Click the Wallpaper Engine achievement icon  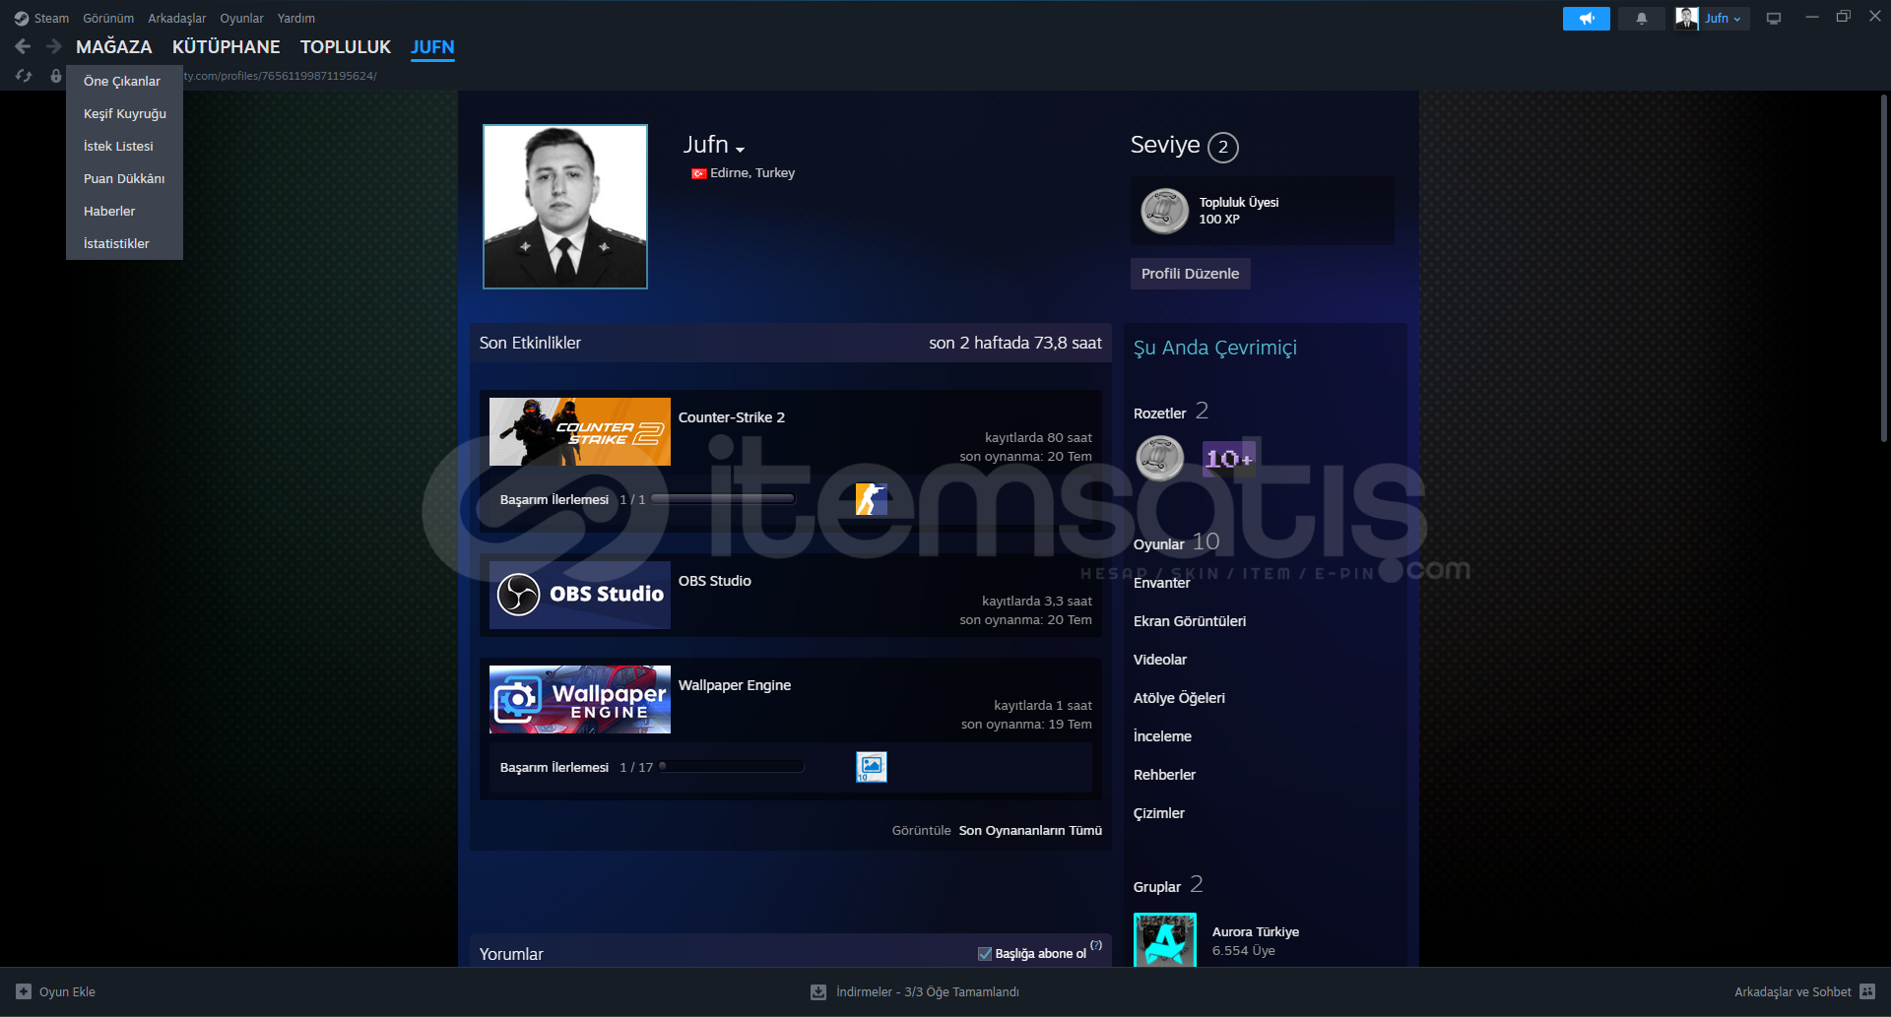[872, 767]
